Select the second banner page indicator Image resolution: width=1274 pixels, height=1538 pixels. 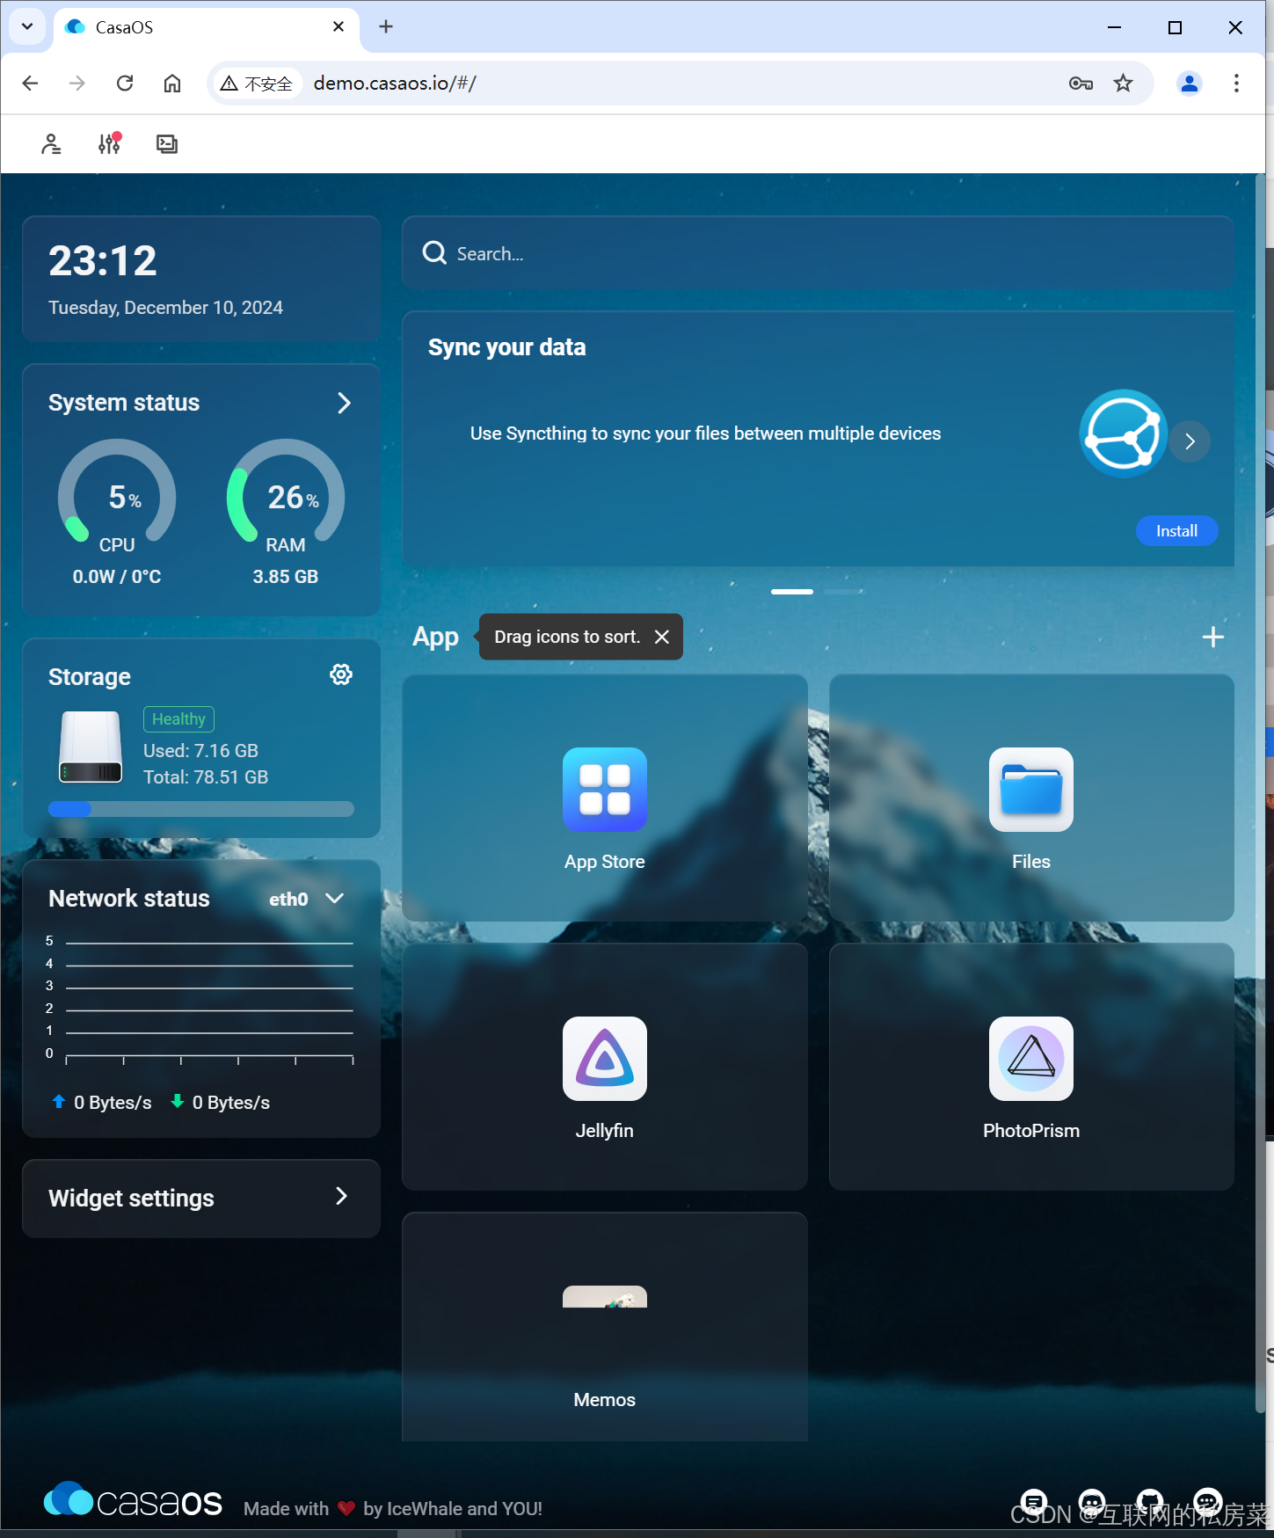point(844,592)
